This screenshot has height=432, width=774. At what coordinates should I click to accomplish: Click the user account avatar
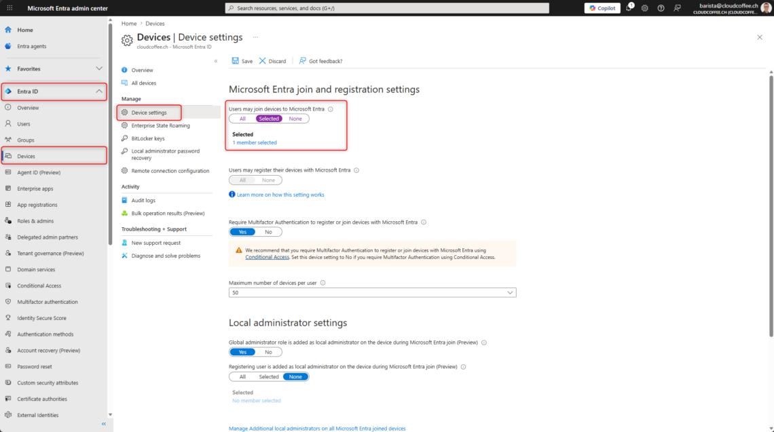tap(766, 8)
